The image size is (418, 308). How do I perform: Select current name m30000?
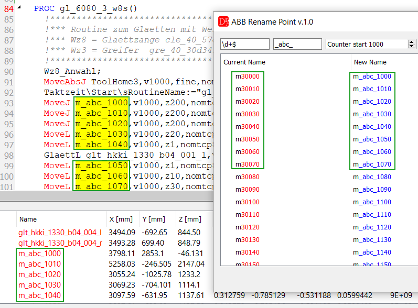click(x=248, y=76)
